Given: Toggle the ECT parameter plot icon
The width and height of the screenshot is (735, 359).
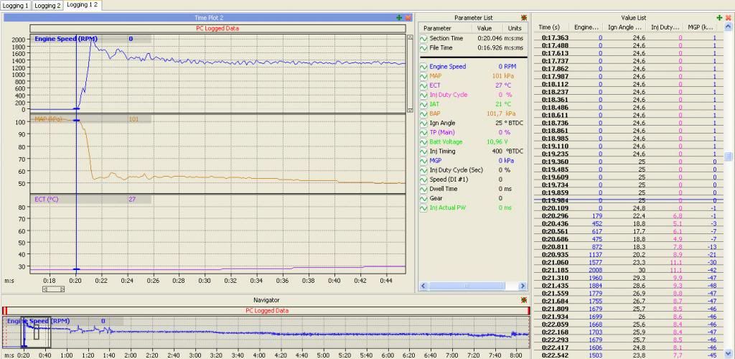Looking at the screenshot, I should (x=423, y=85).
